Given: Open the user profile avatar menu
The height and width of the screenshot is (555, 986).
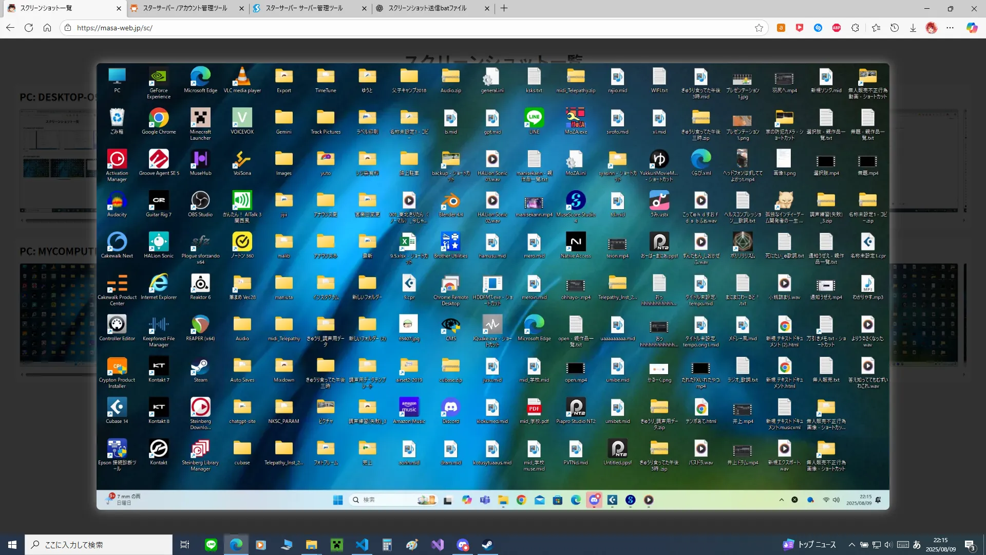Looking at the screenshot, I should [x=932, y=28].
